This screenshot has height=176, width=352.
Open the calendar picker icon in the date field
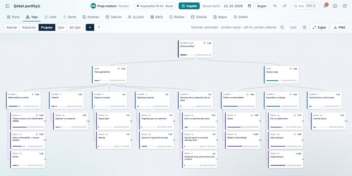249,6
